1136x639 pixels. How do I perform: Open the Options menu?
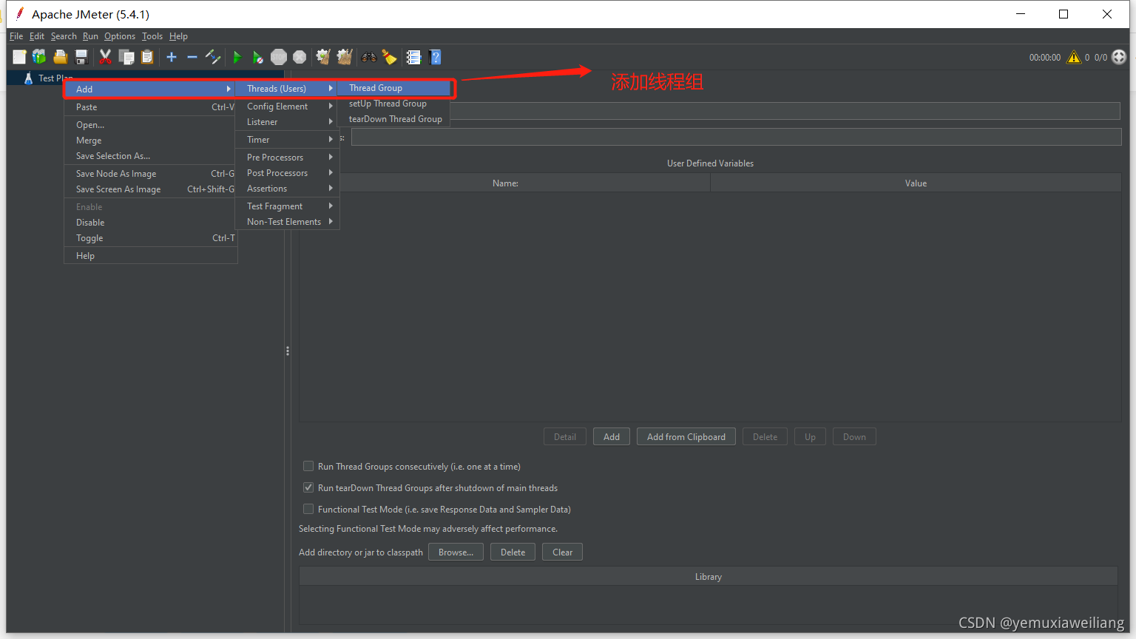[120, 36]
